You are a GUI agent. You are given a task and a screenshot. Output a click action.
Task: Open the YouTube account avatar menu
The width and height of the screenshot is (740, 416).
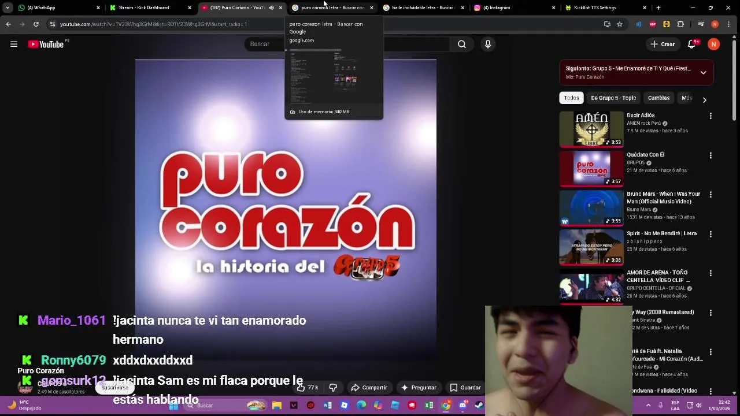coord(714,44)
